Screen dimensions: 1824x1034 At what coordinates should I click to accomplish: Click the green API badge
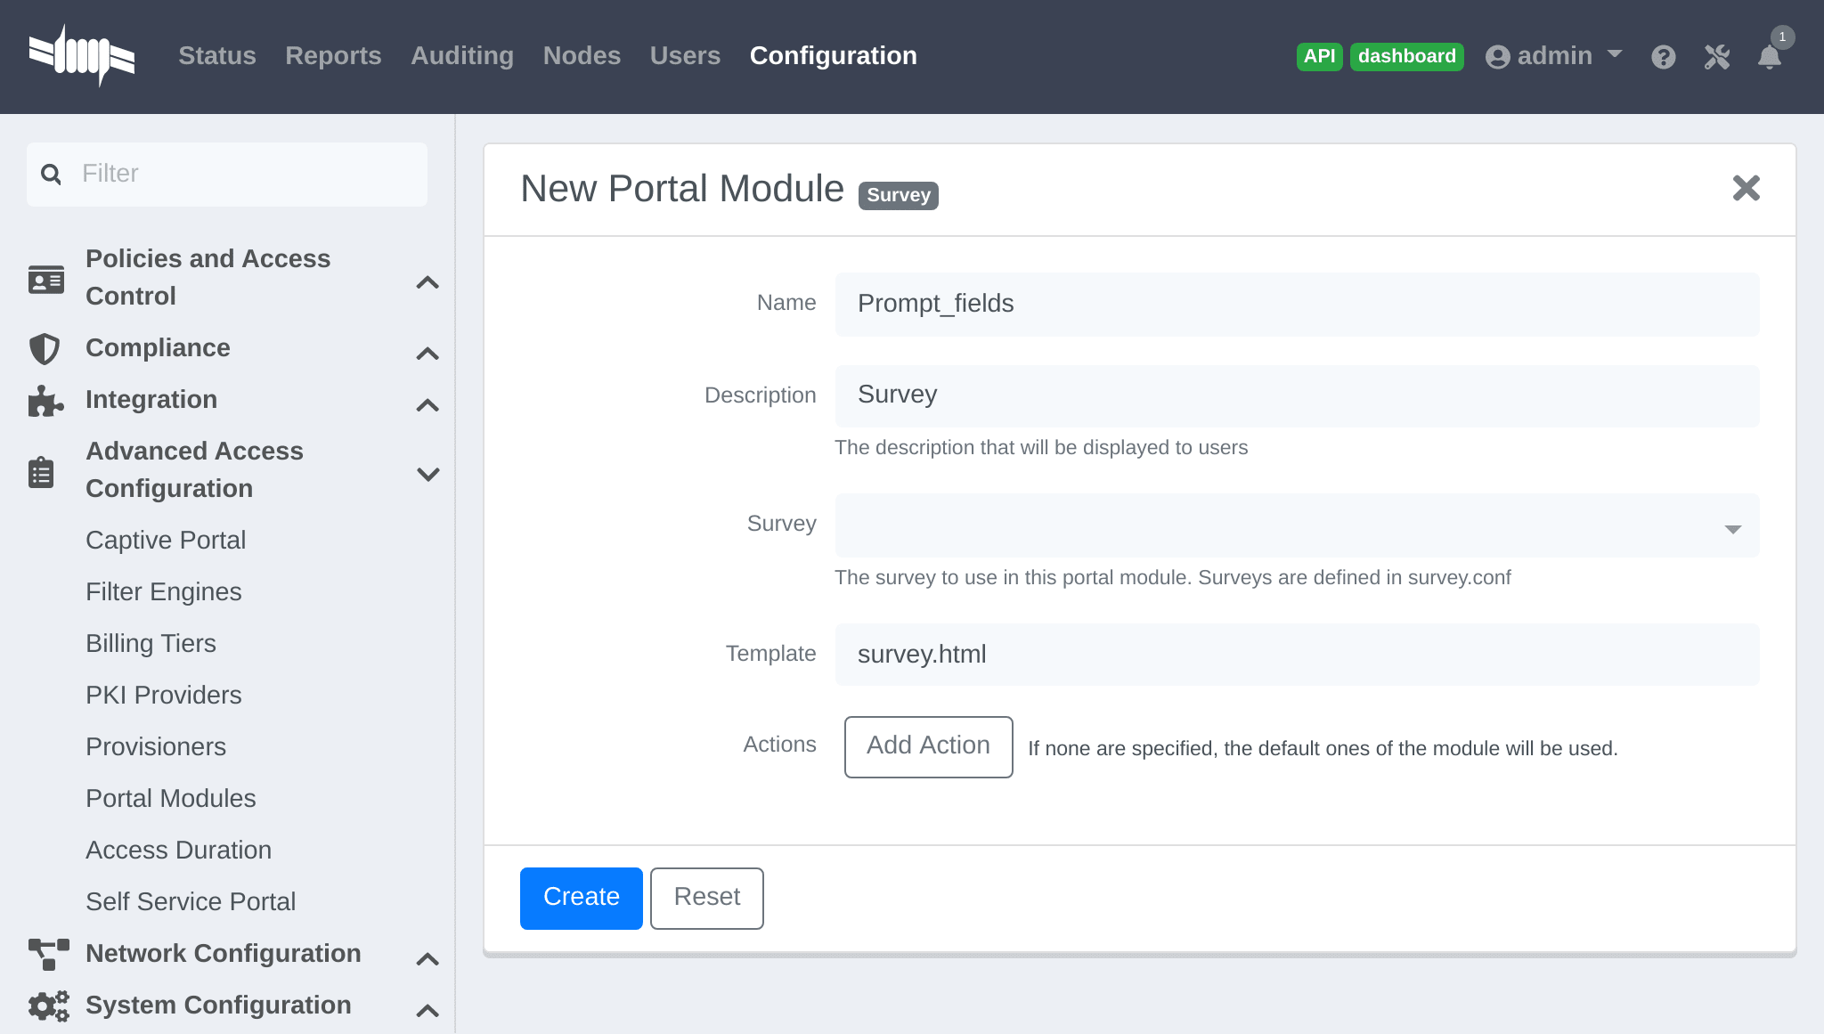pyautogui.click(x=1319, y=56)
